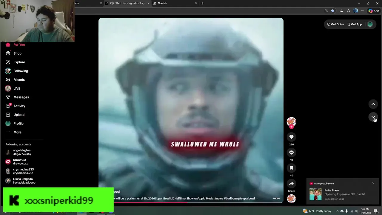Click 'Opening Expensive NFL Cards!' notification text
This screenshot has height=215, width=382.
[345, 194]
